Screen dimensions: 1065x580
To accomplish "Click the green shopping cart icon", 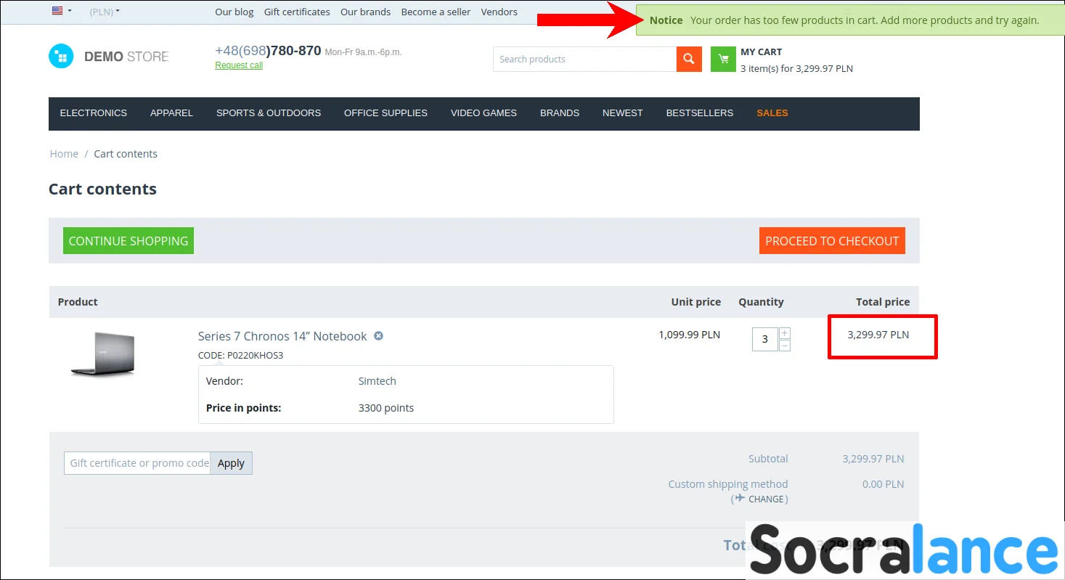I will (x=723, y=60).
